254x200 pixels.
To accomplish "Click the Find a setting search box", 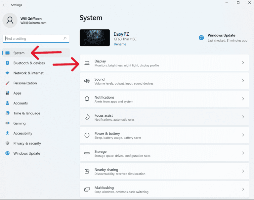I will (33, 39).
